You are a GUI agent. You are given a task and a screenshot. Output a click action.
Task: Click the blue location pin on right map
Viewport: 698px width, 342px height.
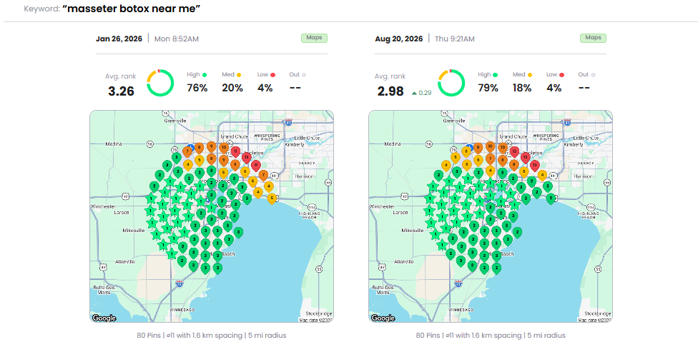468,146
